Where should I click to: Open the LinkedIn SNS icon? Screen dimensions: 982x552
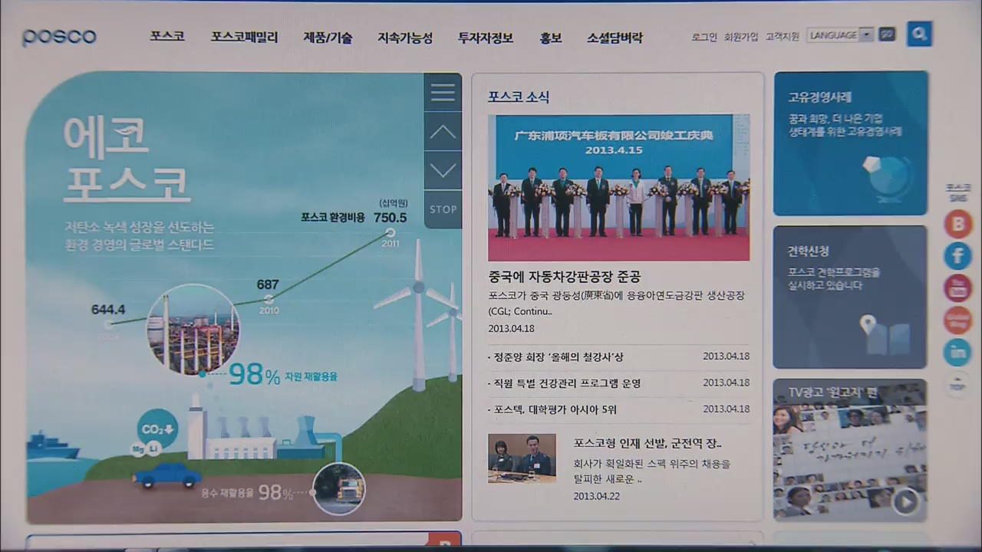[x=957, y=352]
